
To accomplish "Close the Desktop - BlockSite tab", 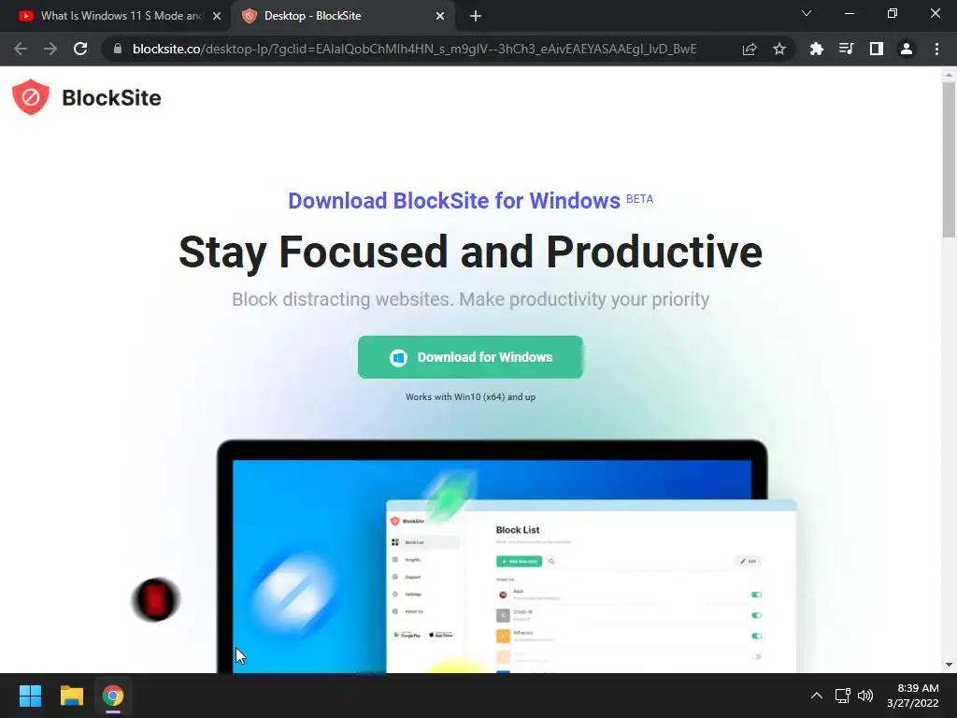I will coord(440,16).
